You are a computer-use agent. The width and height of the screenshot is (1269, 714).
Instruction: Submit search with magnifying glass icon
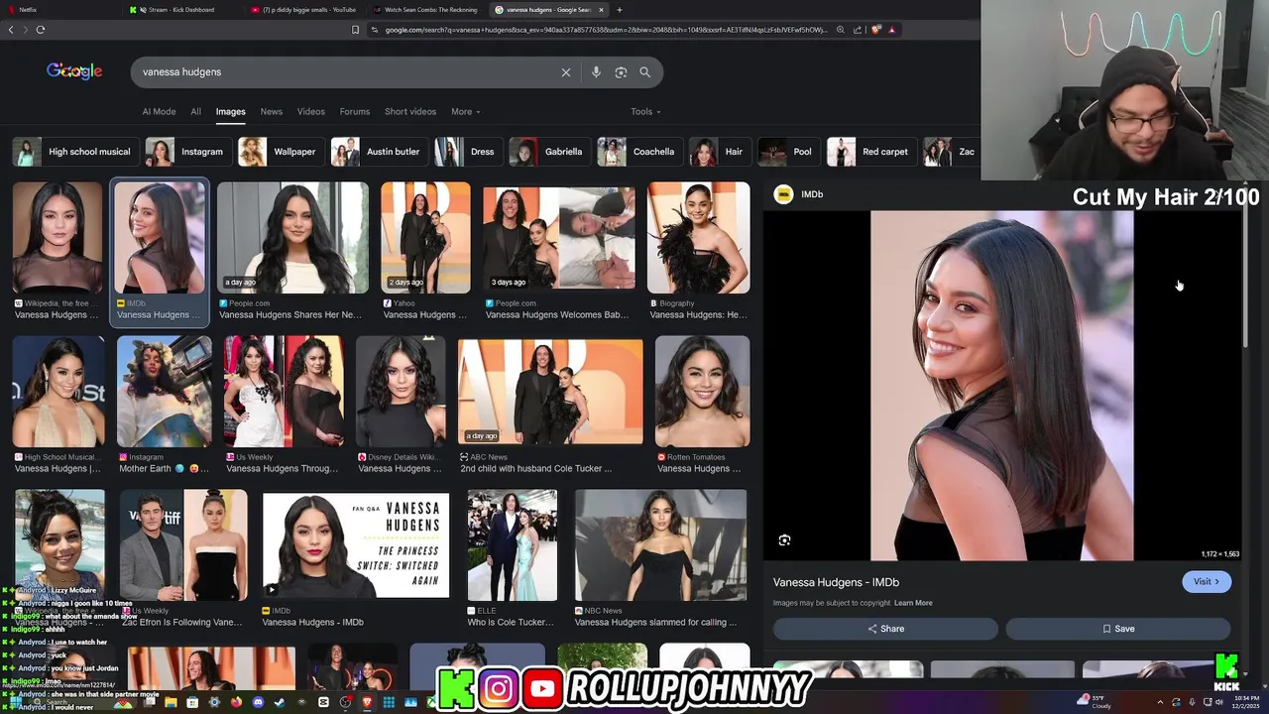tap(644, 72)
